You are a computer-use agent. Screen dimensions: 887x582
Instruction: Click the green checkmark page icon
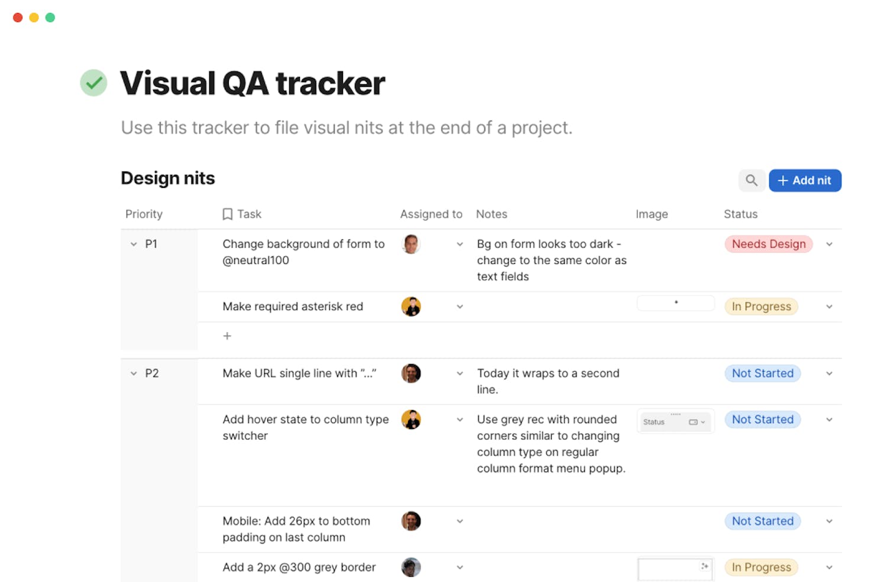point(93,83)
